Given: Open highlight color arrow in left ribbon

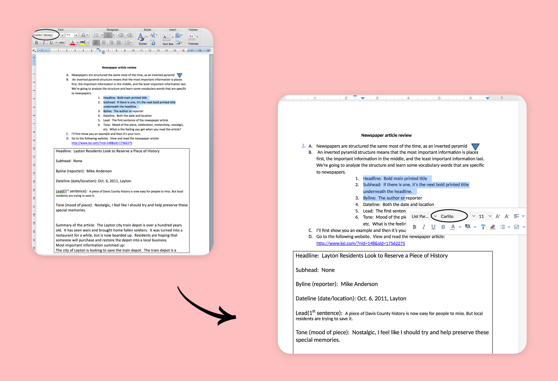Looking at the screenshot, I should pyautogui.click(x=88, y=43).
